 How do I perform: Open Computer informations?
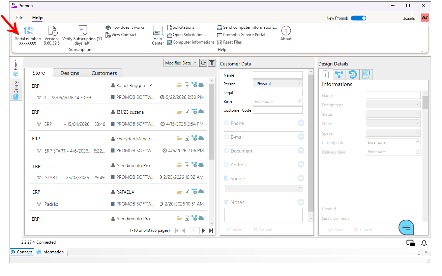pyautogui.click(x=191, y=42)
